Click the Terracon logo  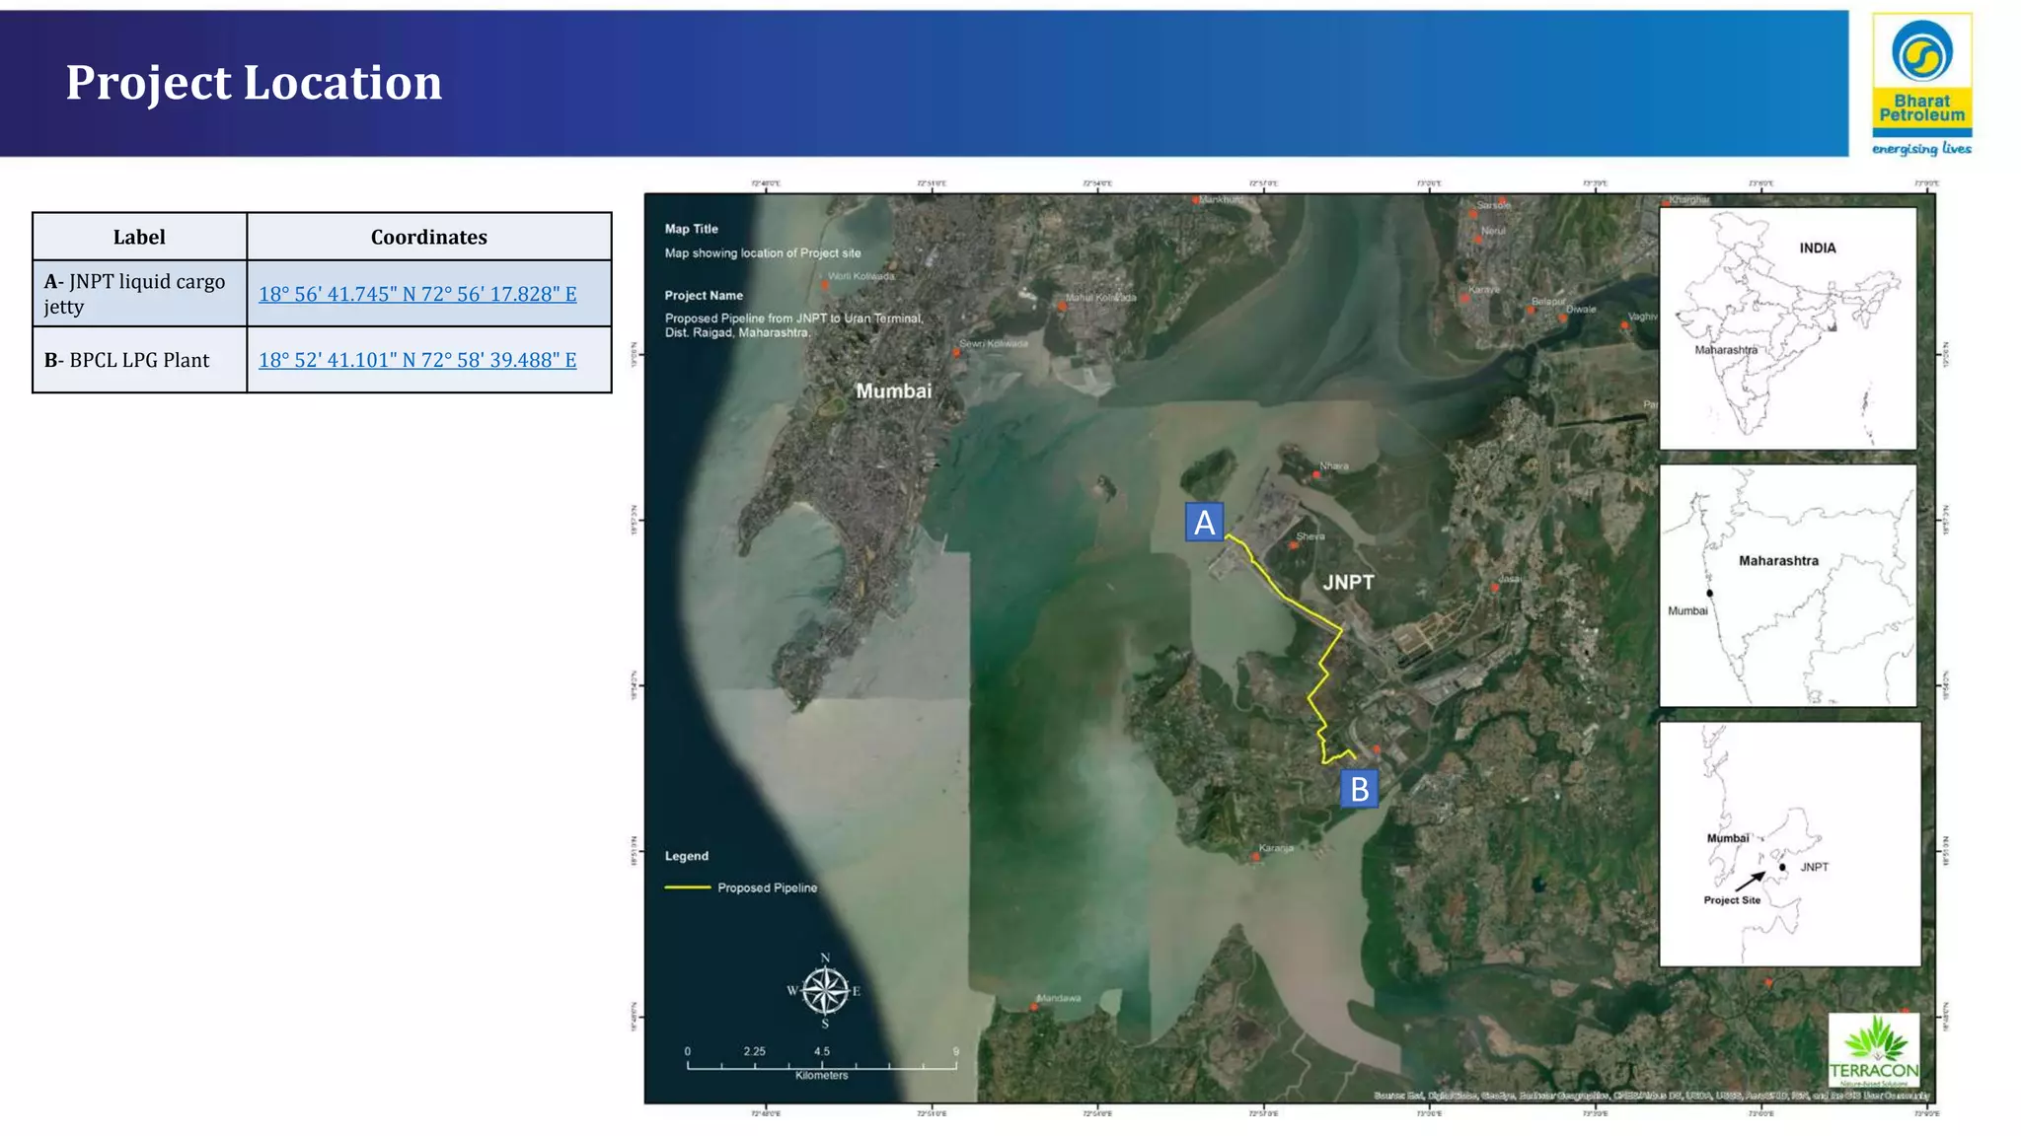click(x=1873, y=1050)
